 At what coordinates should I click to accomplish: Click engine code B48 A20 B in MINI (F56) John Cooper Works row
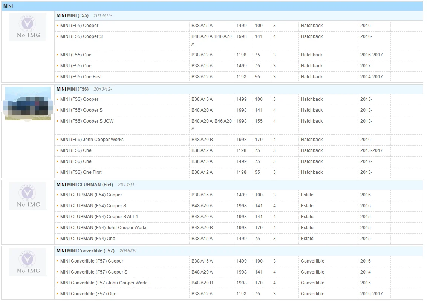coord(202,140)
